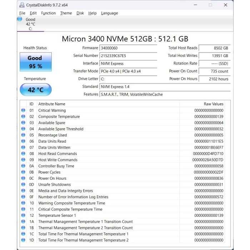
Task: Click the status icon for row 0C Power On Hours
Action: pos(23,178)
